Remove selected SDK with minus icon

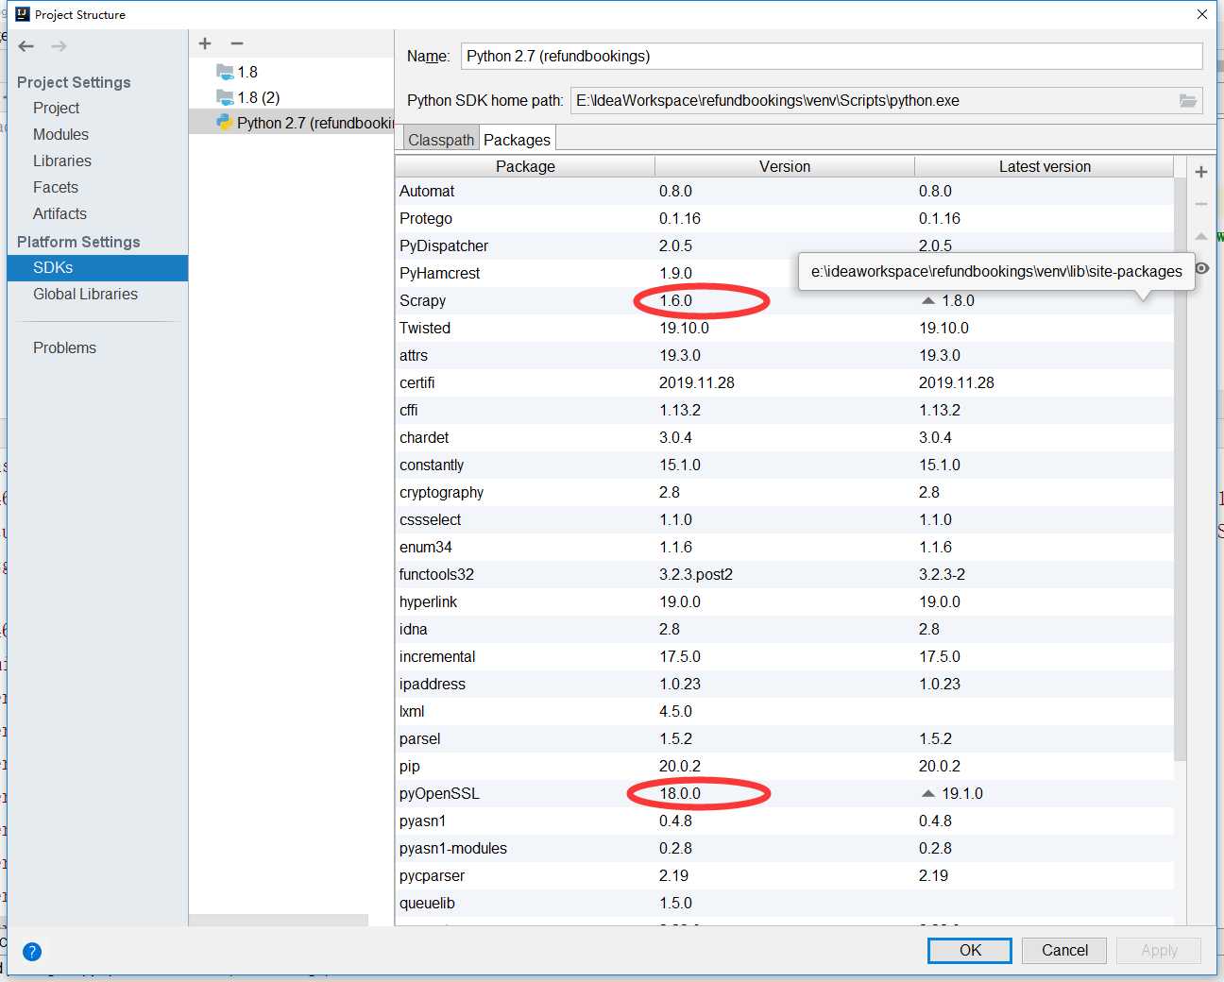[237, 43]
